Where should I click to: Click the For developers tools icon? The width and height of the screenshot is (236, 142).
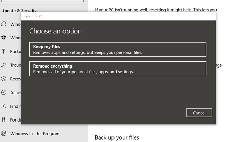pos(4,120)
